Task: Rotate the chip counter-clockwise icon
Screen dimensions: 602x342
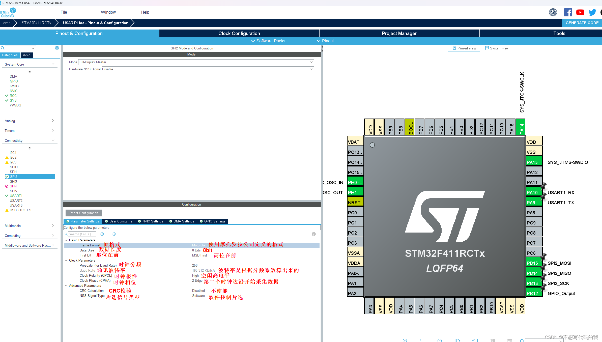Action: click(x=475, y=340)
